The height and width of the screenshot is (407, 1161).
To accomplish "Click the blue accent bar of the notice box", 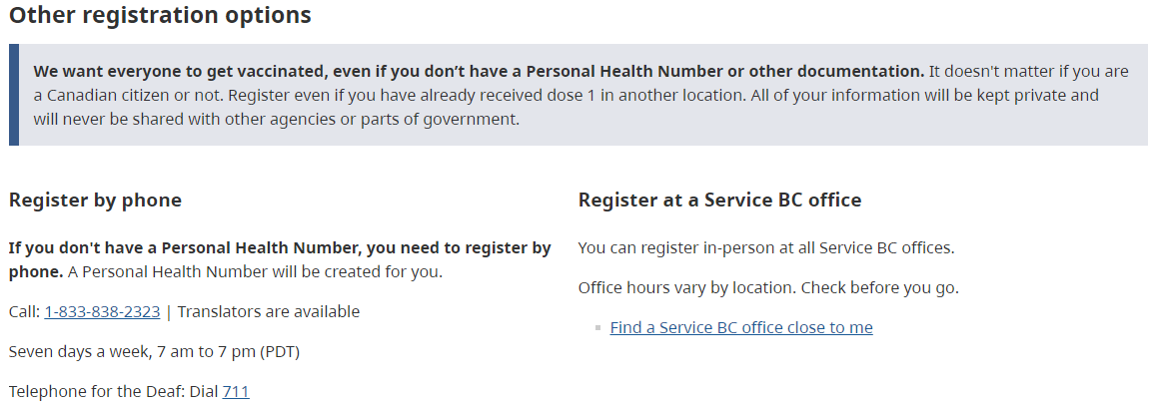I will (x=13, y=95).
